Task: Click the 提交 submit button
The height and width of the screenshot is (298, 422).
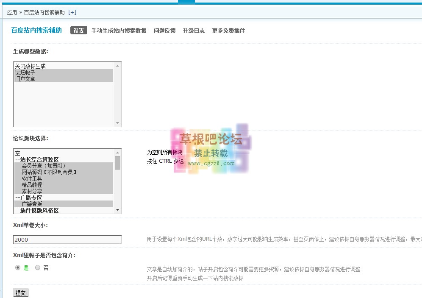Action: coord(20,292)
